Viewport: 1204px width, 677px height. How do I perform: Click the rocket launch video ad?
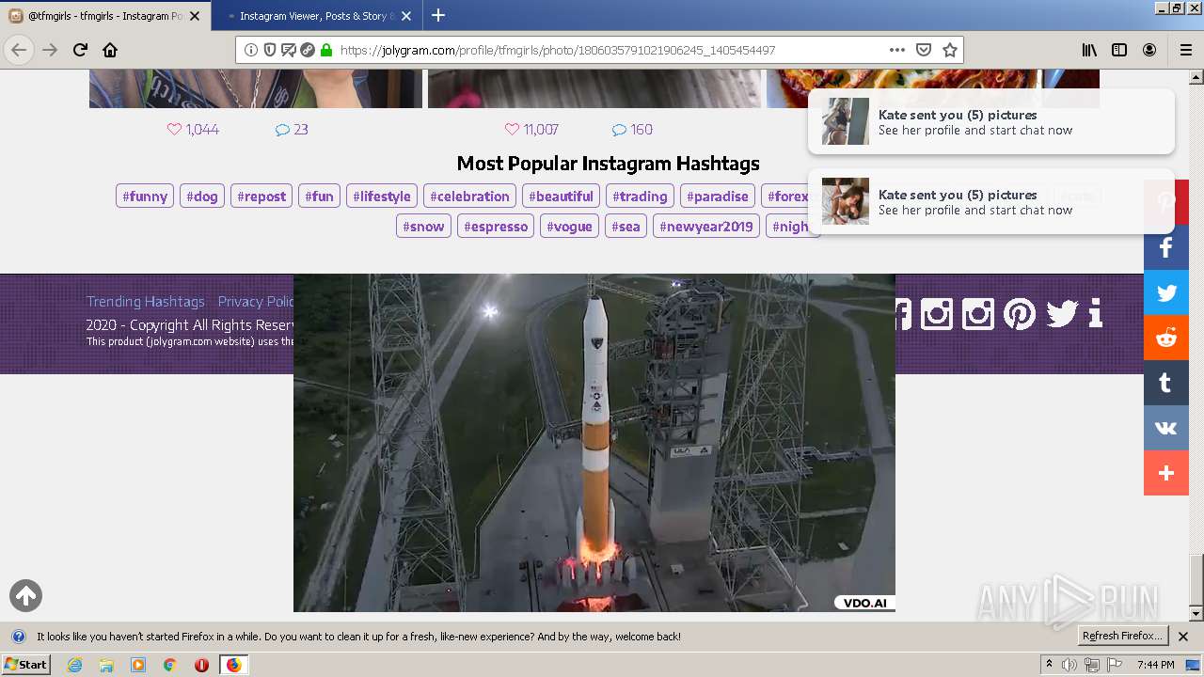point(594,443)
